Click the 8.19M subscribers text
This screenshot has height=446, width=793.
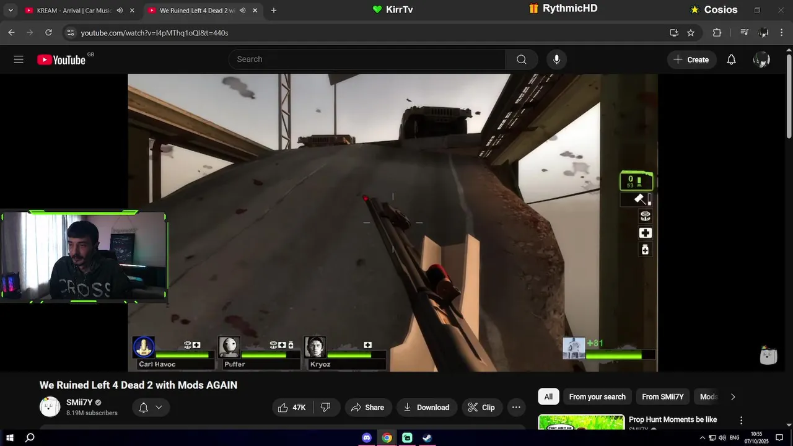[92, 413]
